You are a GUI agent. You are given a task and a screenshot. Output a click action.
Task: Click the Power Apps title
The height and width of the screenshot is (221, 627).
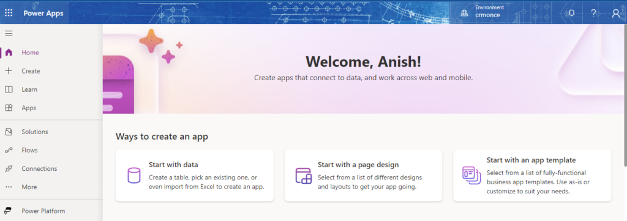click(43, 13)
